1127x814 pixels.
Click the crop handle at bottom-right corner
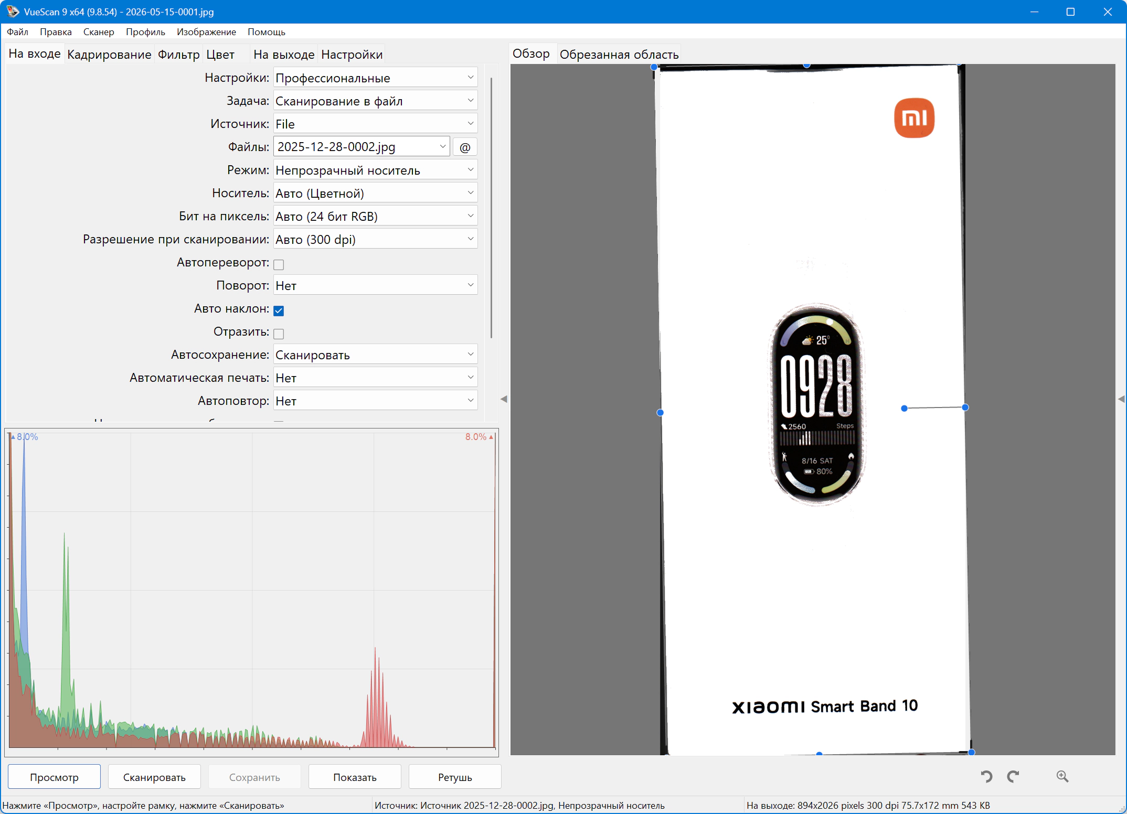pyautogui.click(x=971, y=752)
